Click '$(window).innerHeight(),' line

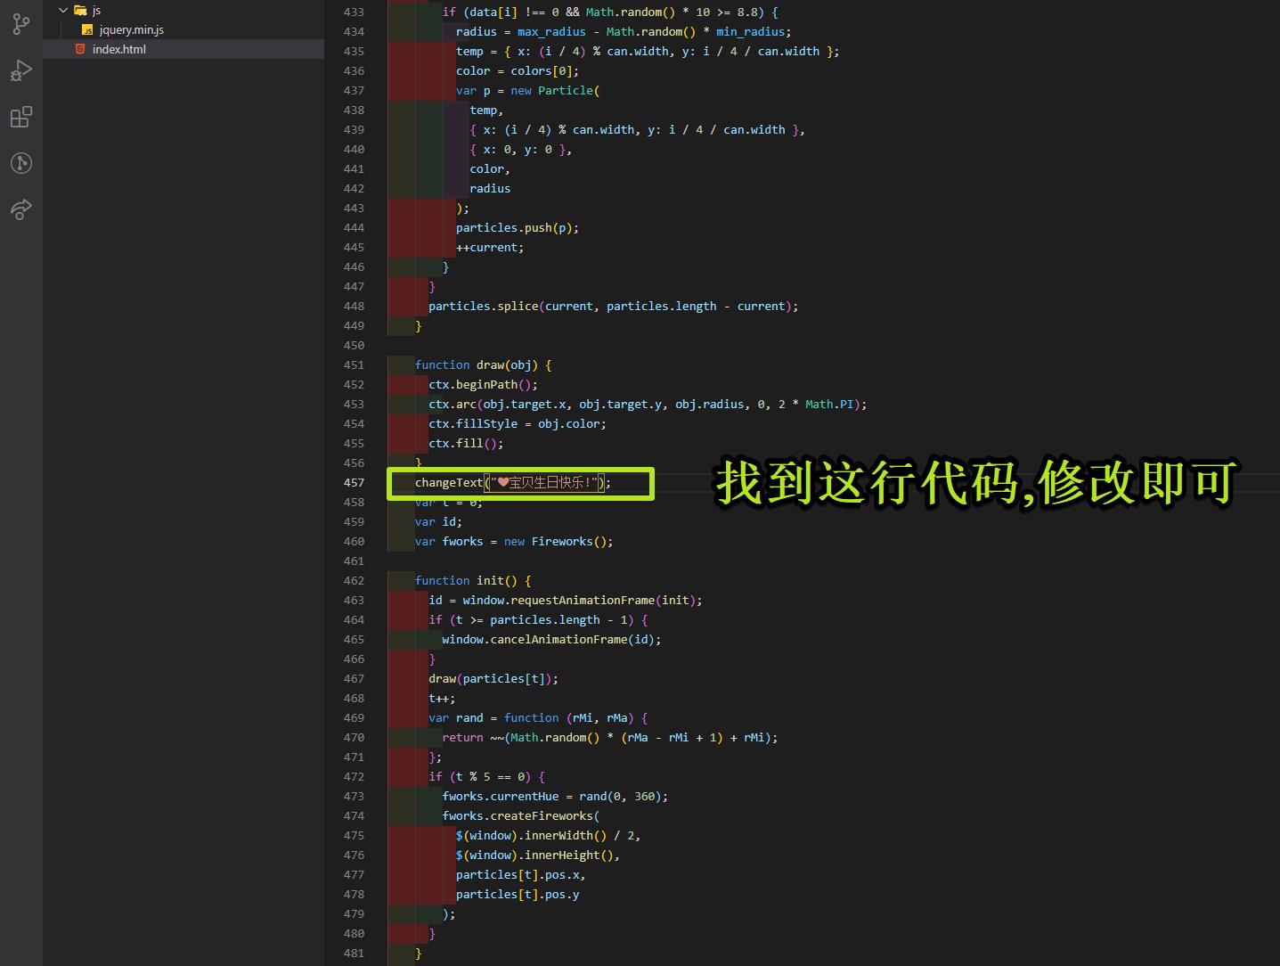click(538, 855)
